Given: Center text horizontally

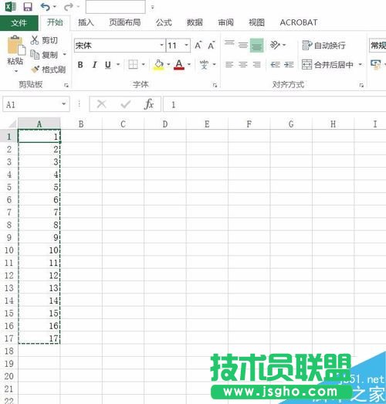Looking at the screenshot, I should click(x=243, y=64).
